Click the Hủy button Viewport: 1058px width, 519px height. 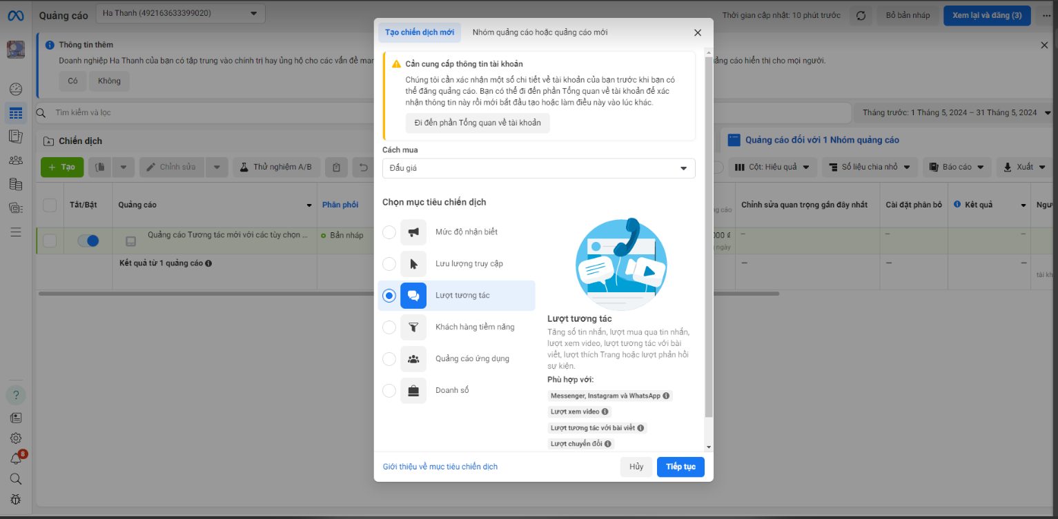(636, 467)
